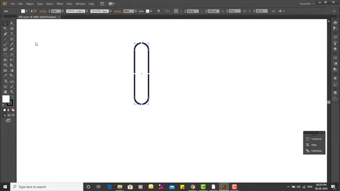The width and height of the screenshot is (340, 191).
Task: Select the Direct Selection tool
Action: (x=12, y=23)
